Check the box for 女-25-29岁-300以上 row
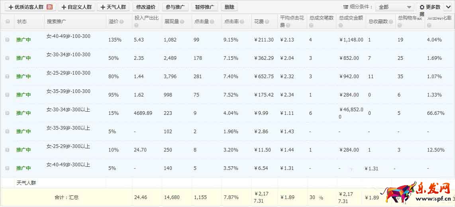This screenshot has height=207, width=455. [x=7, y=150]
